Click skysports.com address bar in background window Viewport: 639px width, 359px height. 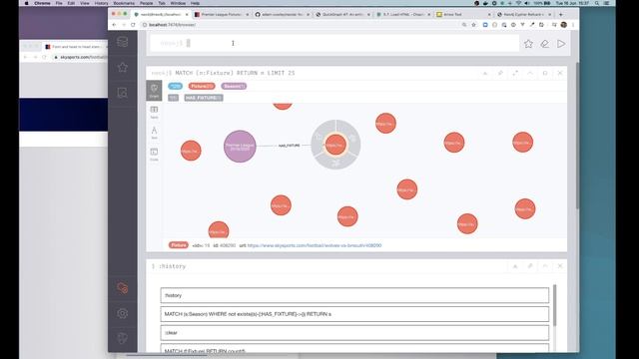(x=80, y=57)
